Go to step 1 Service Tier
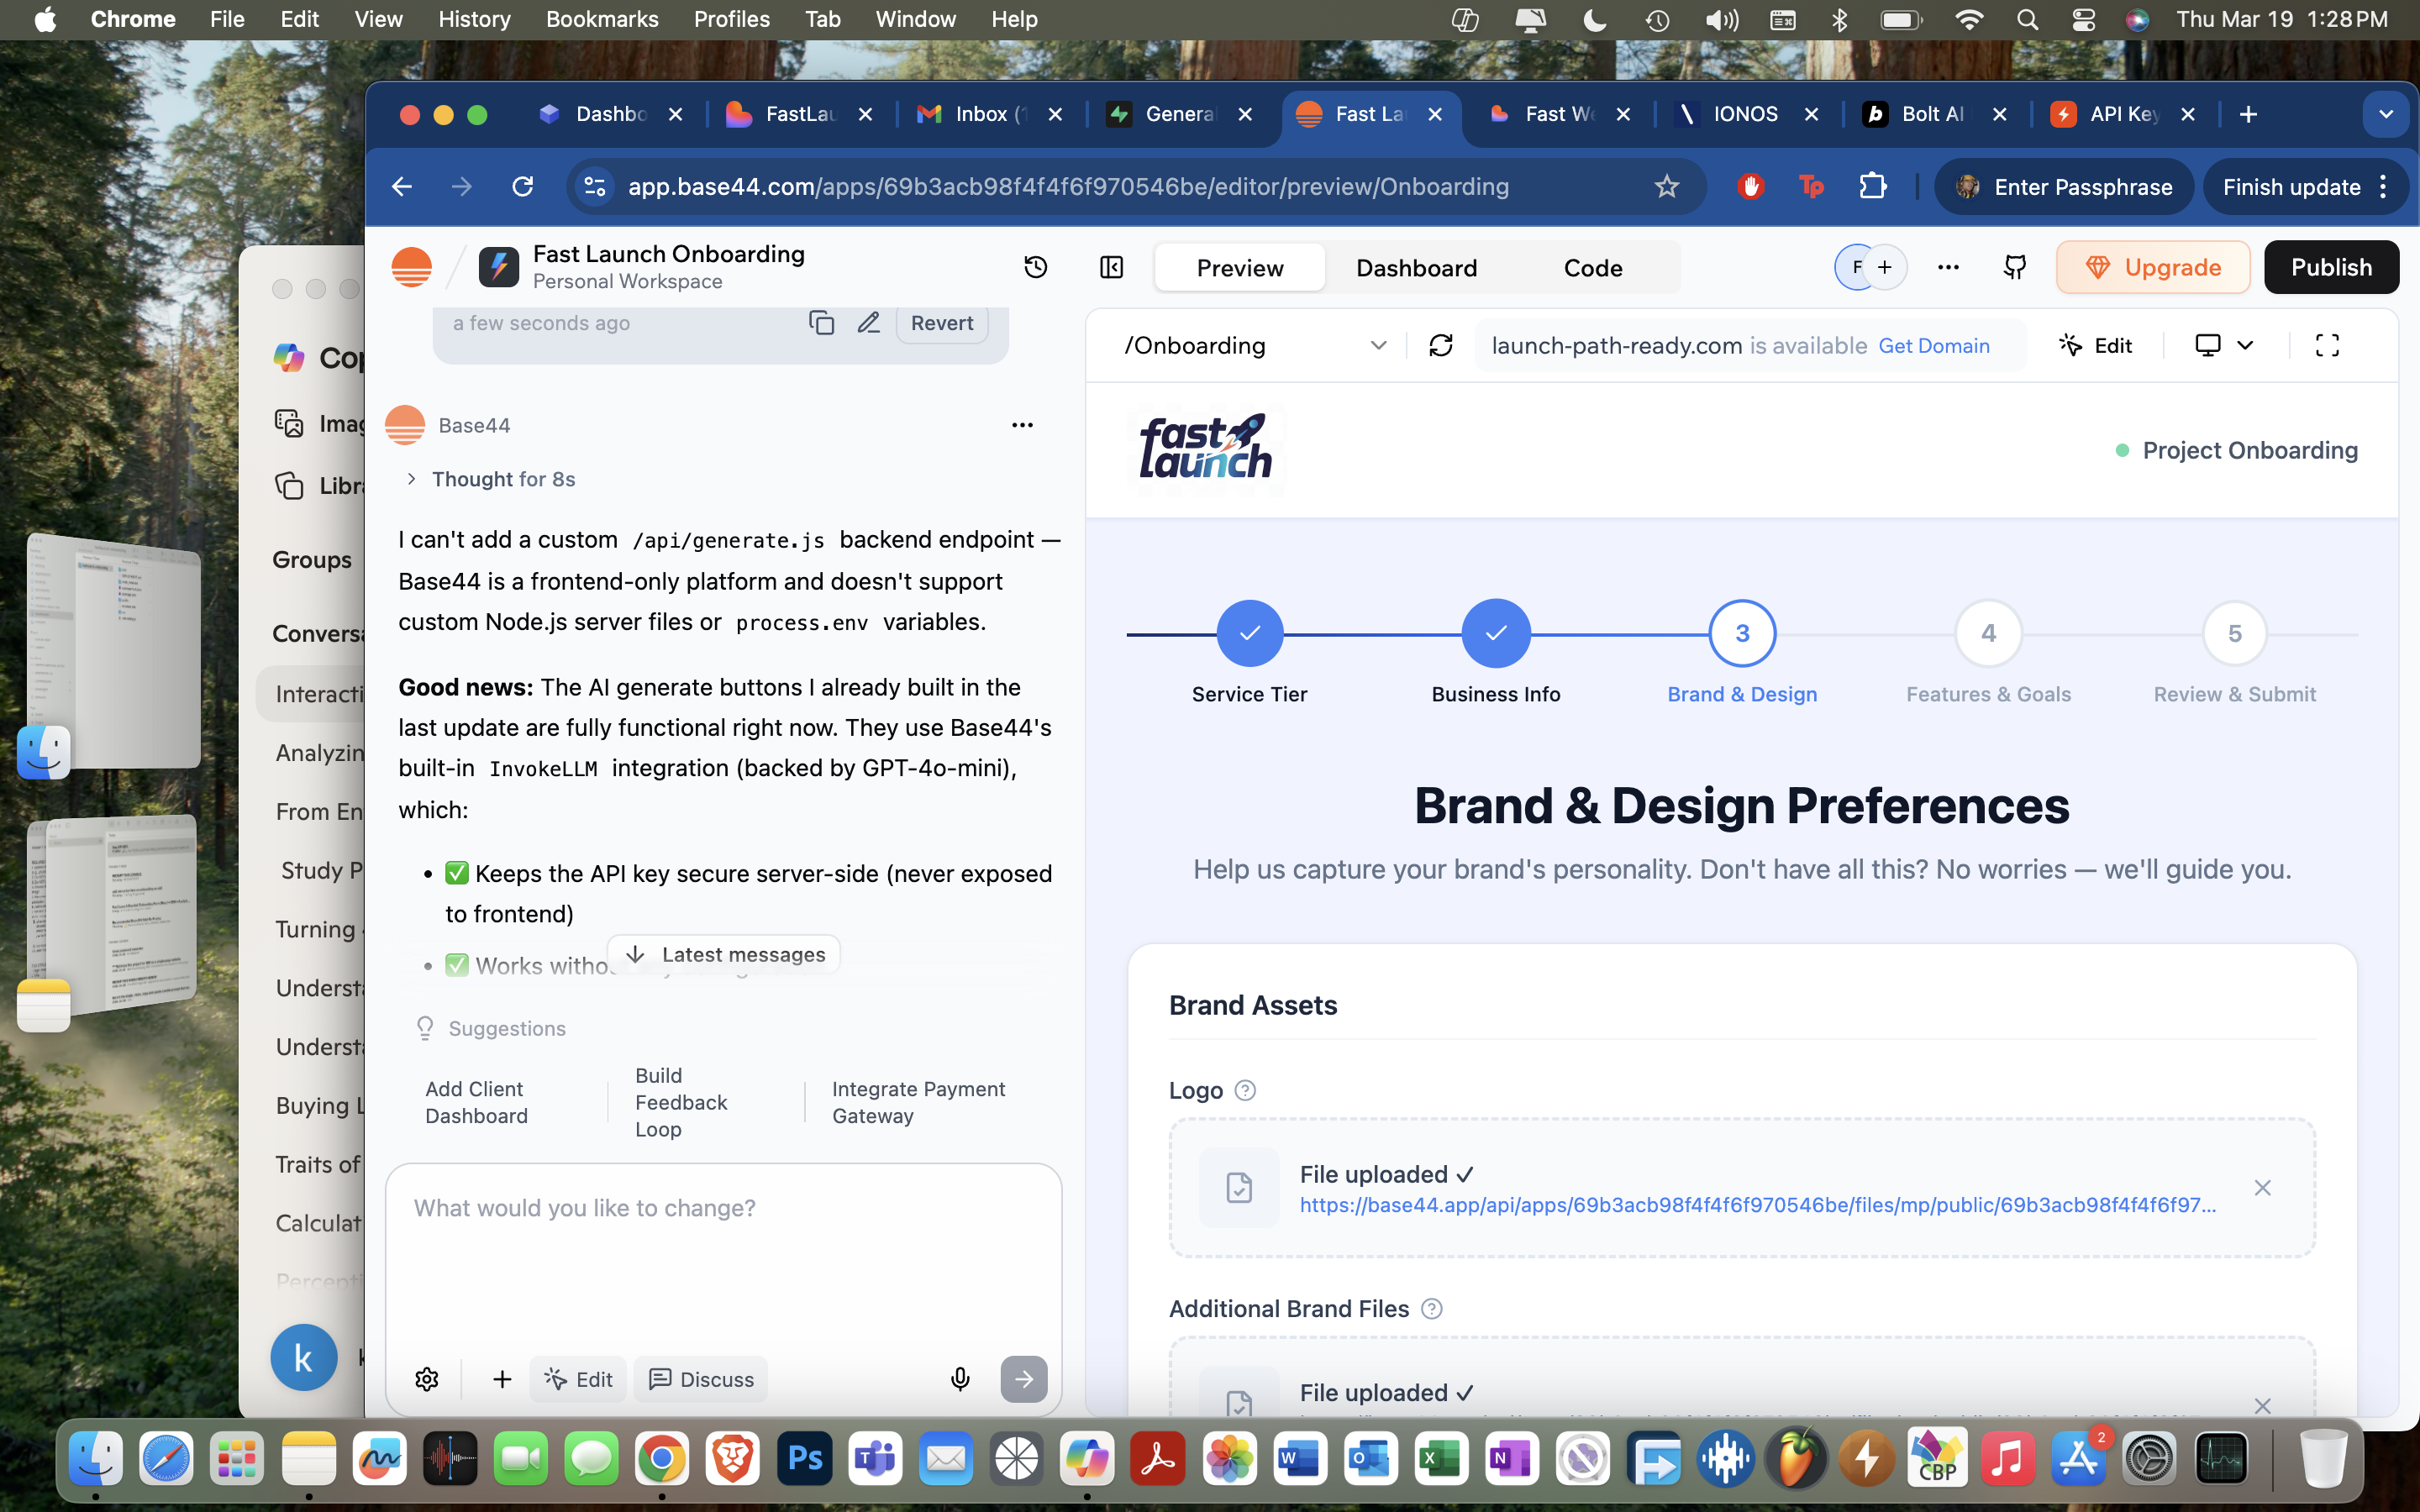 coord(1249,633)
